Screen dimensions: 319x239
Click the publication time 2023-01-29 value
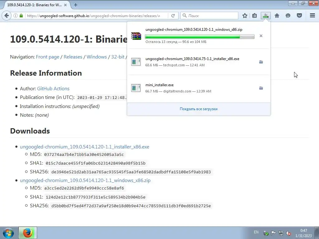tap(102, 97)
